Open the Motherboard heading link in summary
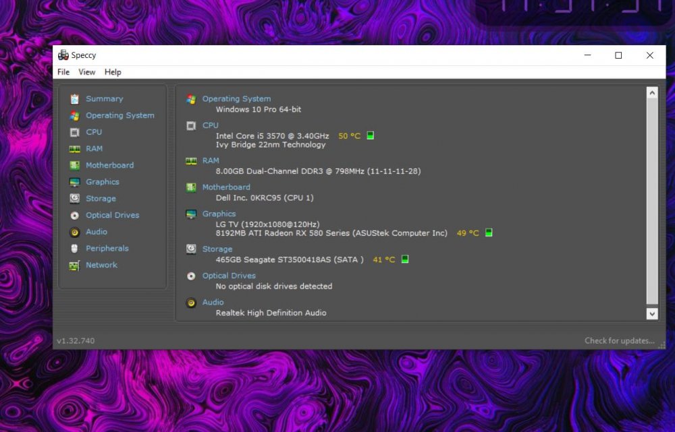Screen dimensions: 675x432 pos(226,187)
